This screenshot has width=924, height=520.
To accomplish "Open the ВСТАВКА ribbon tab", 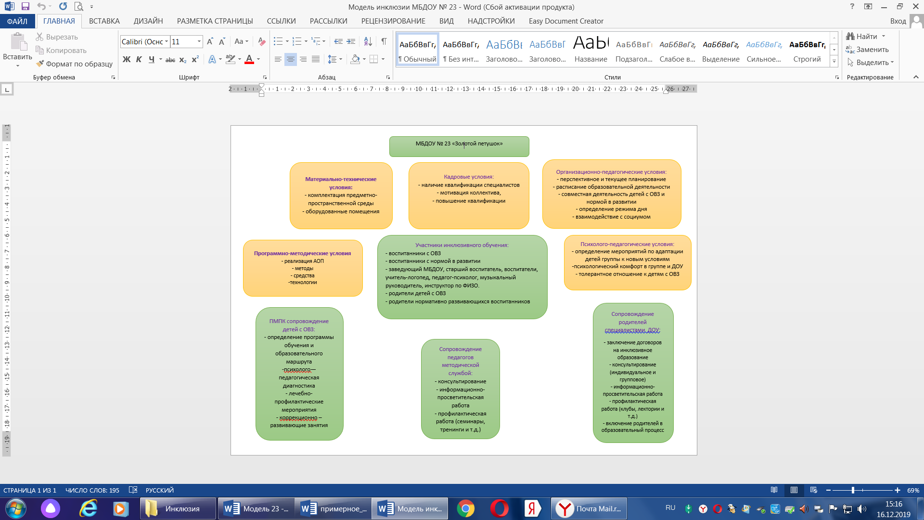I will (x=104, y=21).
